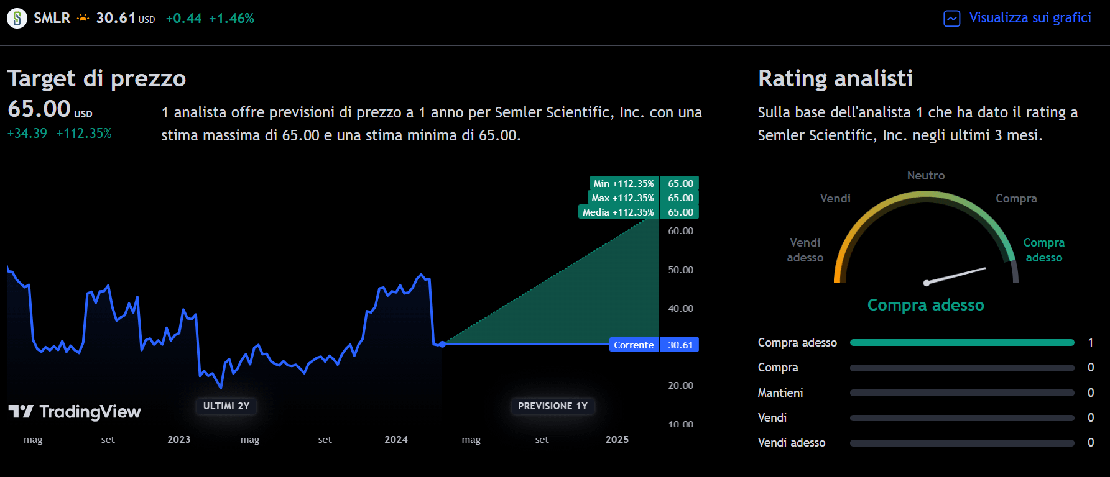Click the SMLR ticker symbol
1110x477 pixels.
tap(52, 19)
